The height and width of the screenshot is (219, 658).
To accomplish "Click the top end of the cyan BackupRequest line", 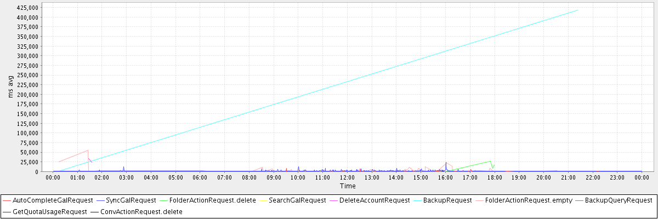I will pos(578,10).
